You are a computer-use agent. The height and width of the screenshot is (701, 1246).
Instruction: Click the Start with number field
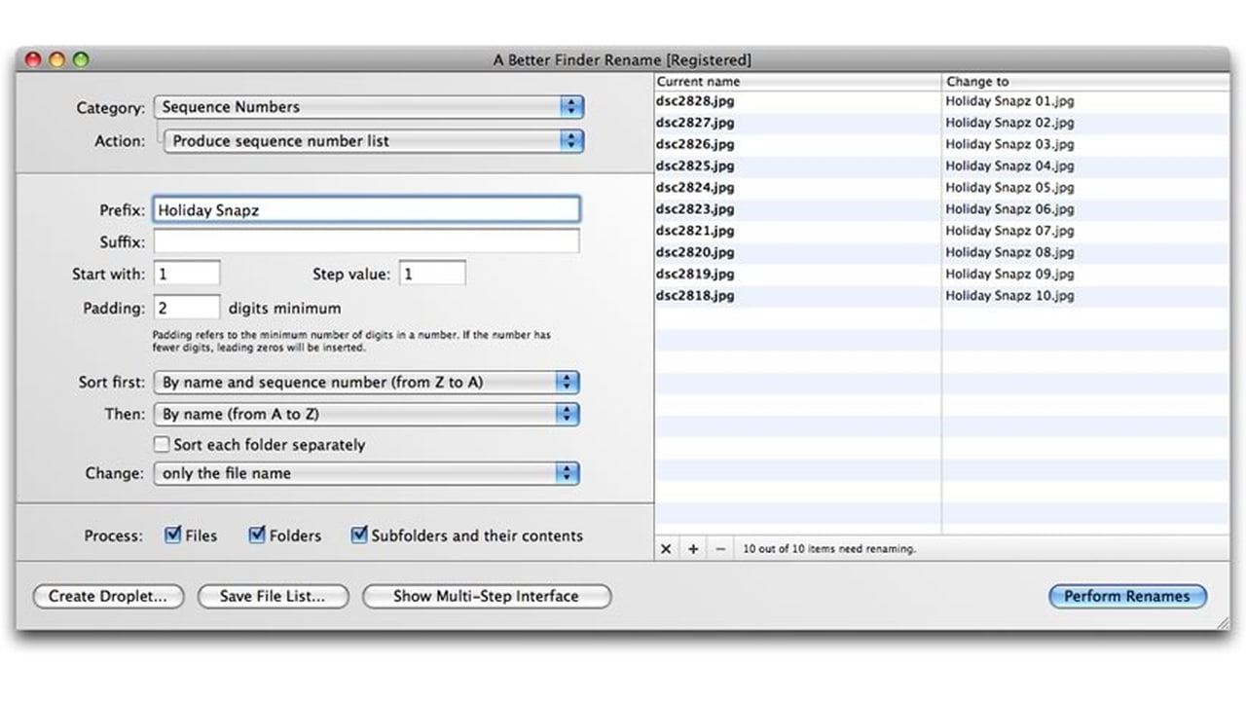pyautogui.click(x=187, y=274)
